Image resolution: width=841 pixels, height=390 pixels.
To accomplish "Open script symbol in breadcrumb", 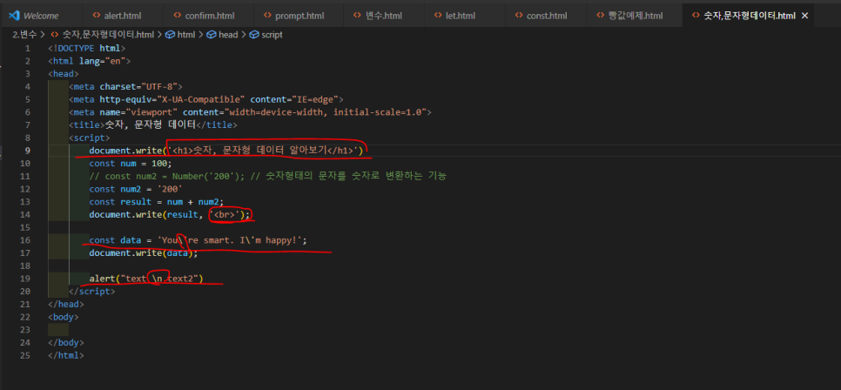I will [272, 34].
